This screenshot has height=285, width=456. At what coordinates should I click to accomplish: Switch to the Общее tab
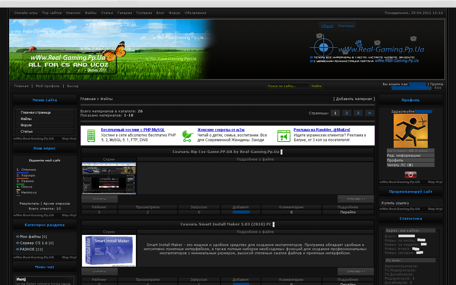pos(327,26)
